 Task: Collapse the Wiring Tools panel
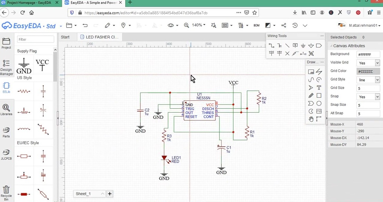coord(322,36)
